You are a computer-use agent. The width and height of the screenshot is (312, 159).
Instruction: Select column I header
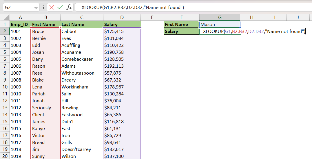(x=275, y=17)
